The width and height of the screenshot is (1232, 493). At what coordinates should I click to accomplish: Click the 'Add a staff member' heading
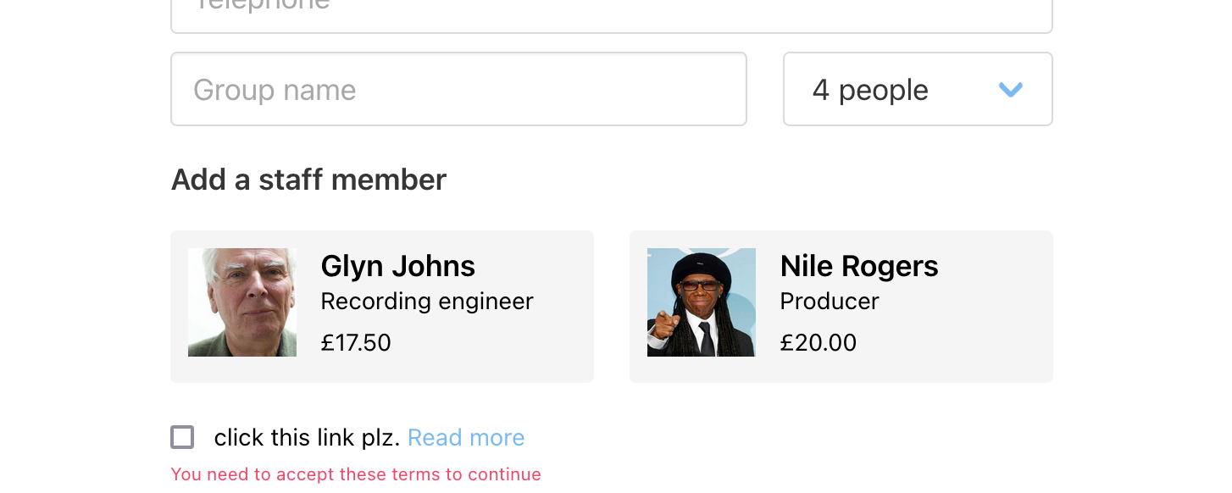308,180
